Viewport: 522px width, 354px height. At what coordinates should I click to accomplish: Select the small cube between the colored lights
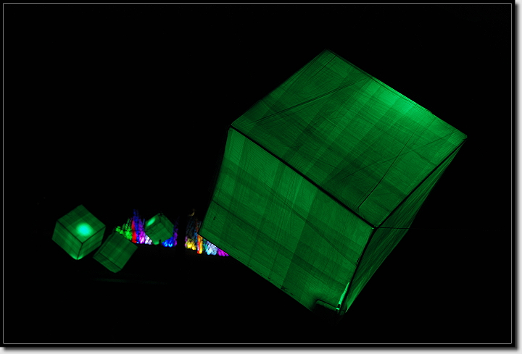[159, 227]
